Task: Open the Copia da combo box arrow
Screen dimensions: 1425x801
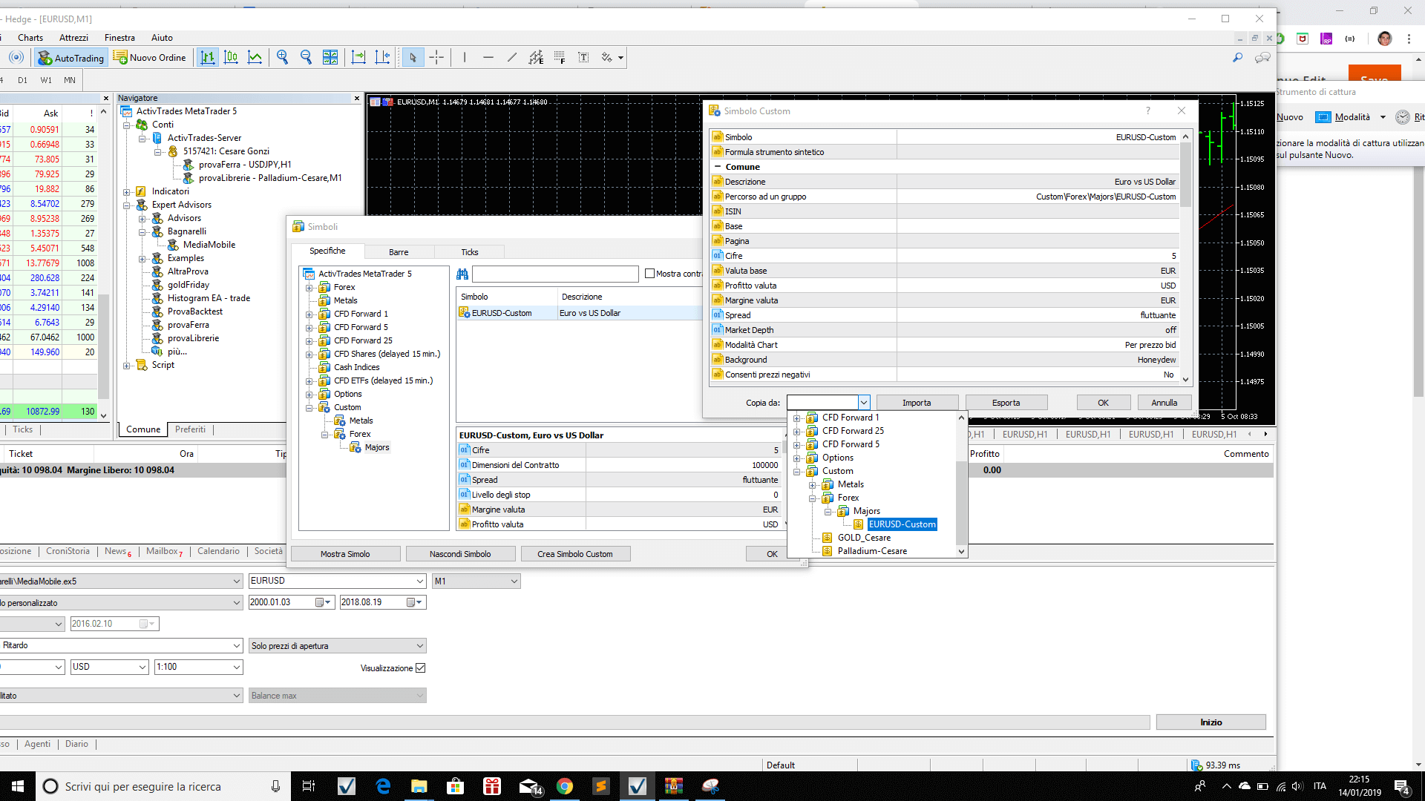Action: click(x=864, y=403)
